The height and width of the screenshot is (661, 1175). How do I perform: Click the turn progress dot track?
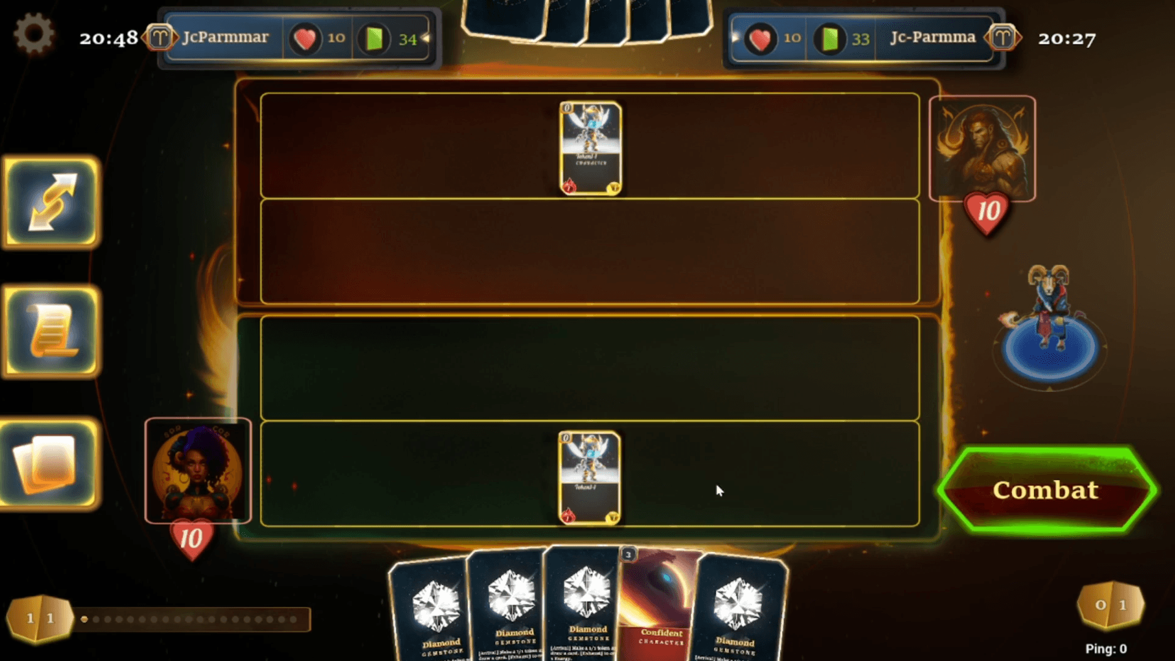tap(192, 619)
